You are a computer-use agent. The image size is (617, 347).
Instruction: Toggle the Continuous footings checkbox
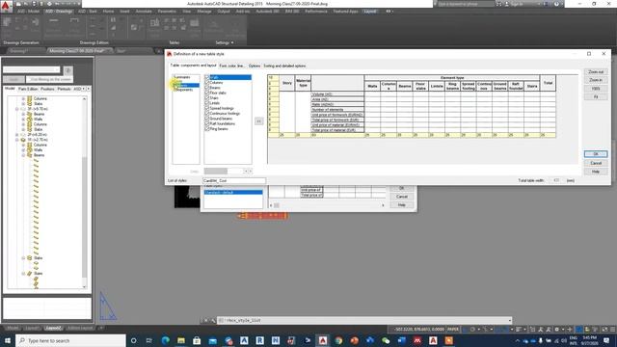[x=207, y=114]
